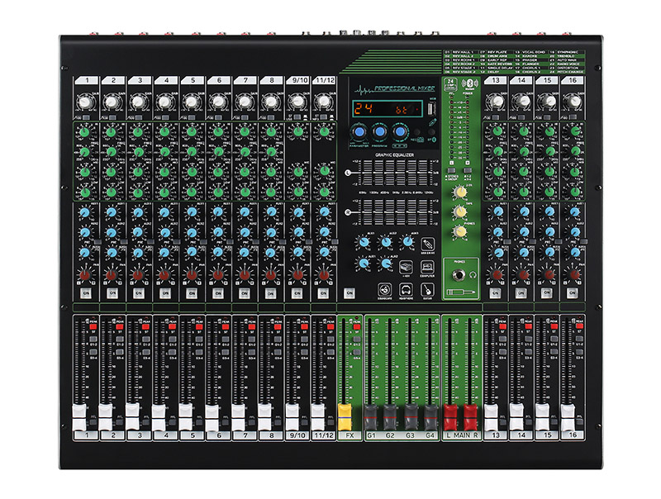Select the channel 13 label at top
The image size is (661, 499).
tap(495, 81)
